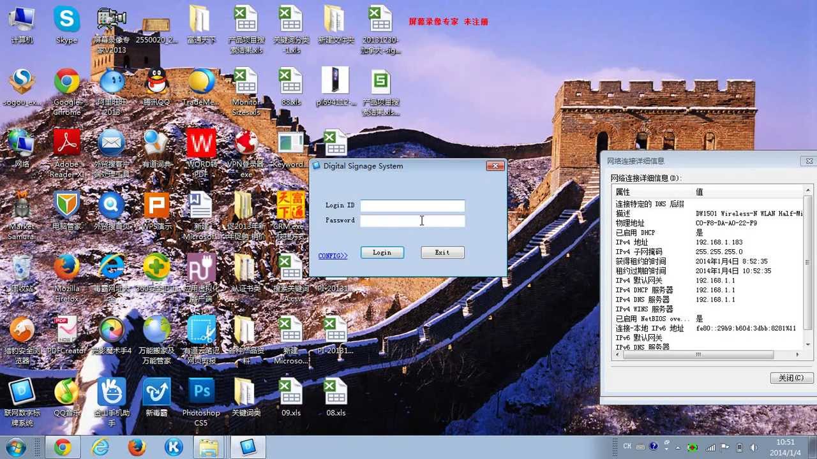The height and width of the screenshot is (459, 817).
Task: Select the 08.xls file on desktop
Action: tap(336, 397)
